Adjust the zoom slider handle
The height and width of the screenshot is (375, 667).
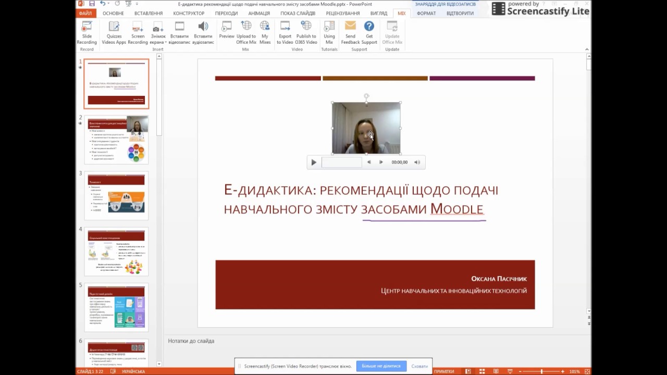tap(541, 371)
